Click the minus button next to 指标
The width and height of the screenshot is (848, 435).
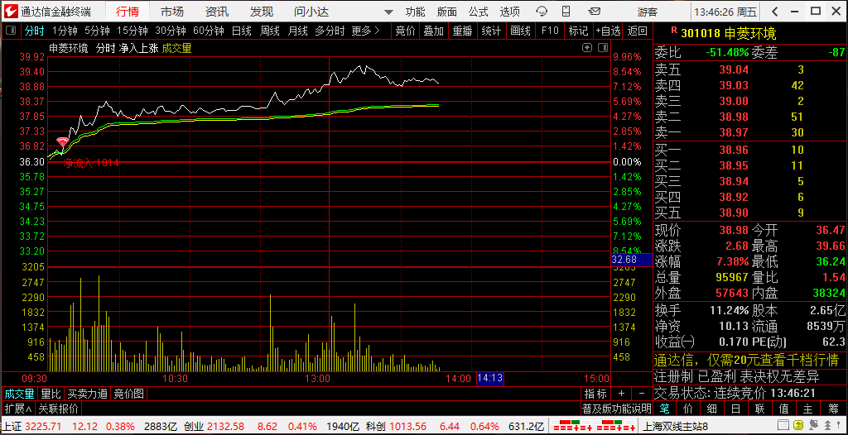coord(642,394)
